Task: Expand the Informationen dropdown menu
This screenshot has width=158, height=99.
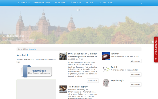Action: [x=42, y=3]
